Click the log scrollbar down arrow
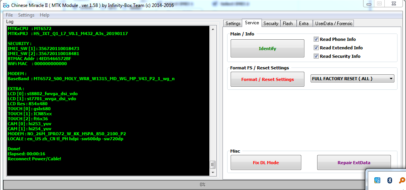The width and height of the screenshot is (406, 190). tap(213, 172)
